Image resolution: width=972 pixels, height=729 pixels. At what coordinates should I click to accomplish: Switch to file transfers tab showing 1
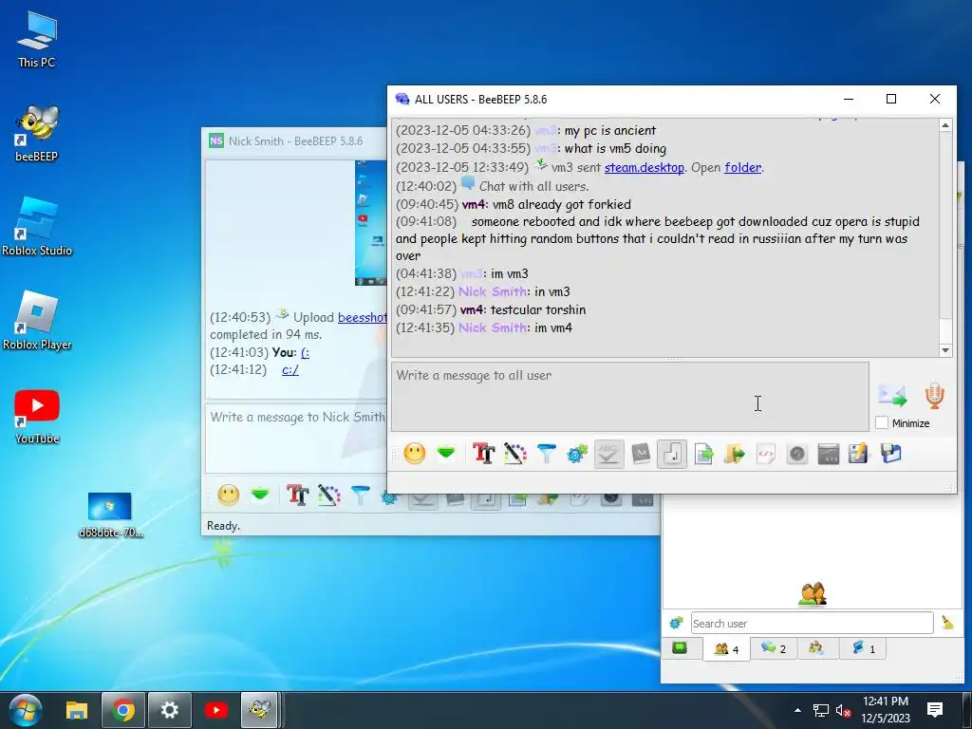click(x=863, y=648)
